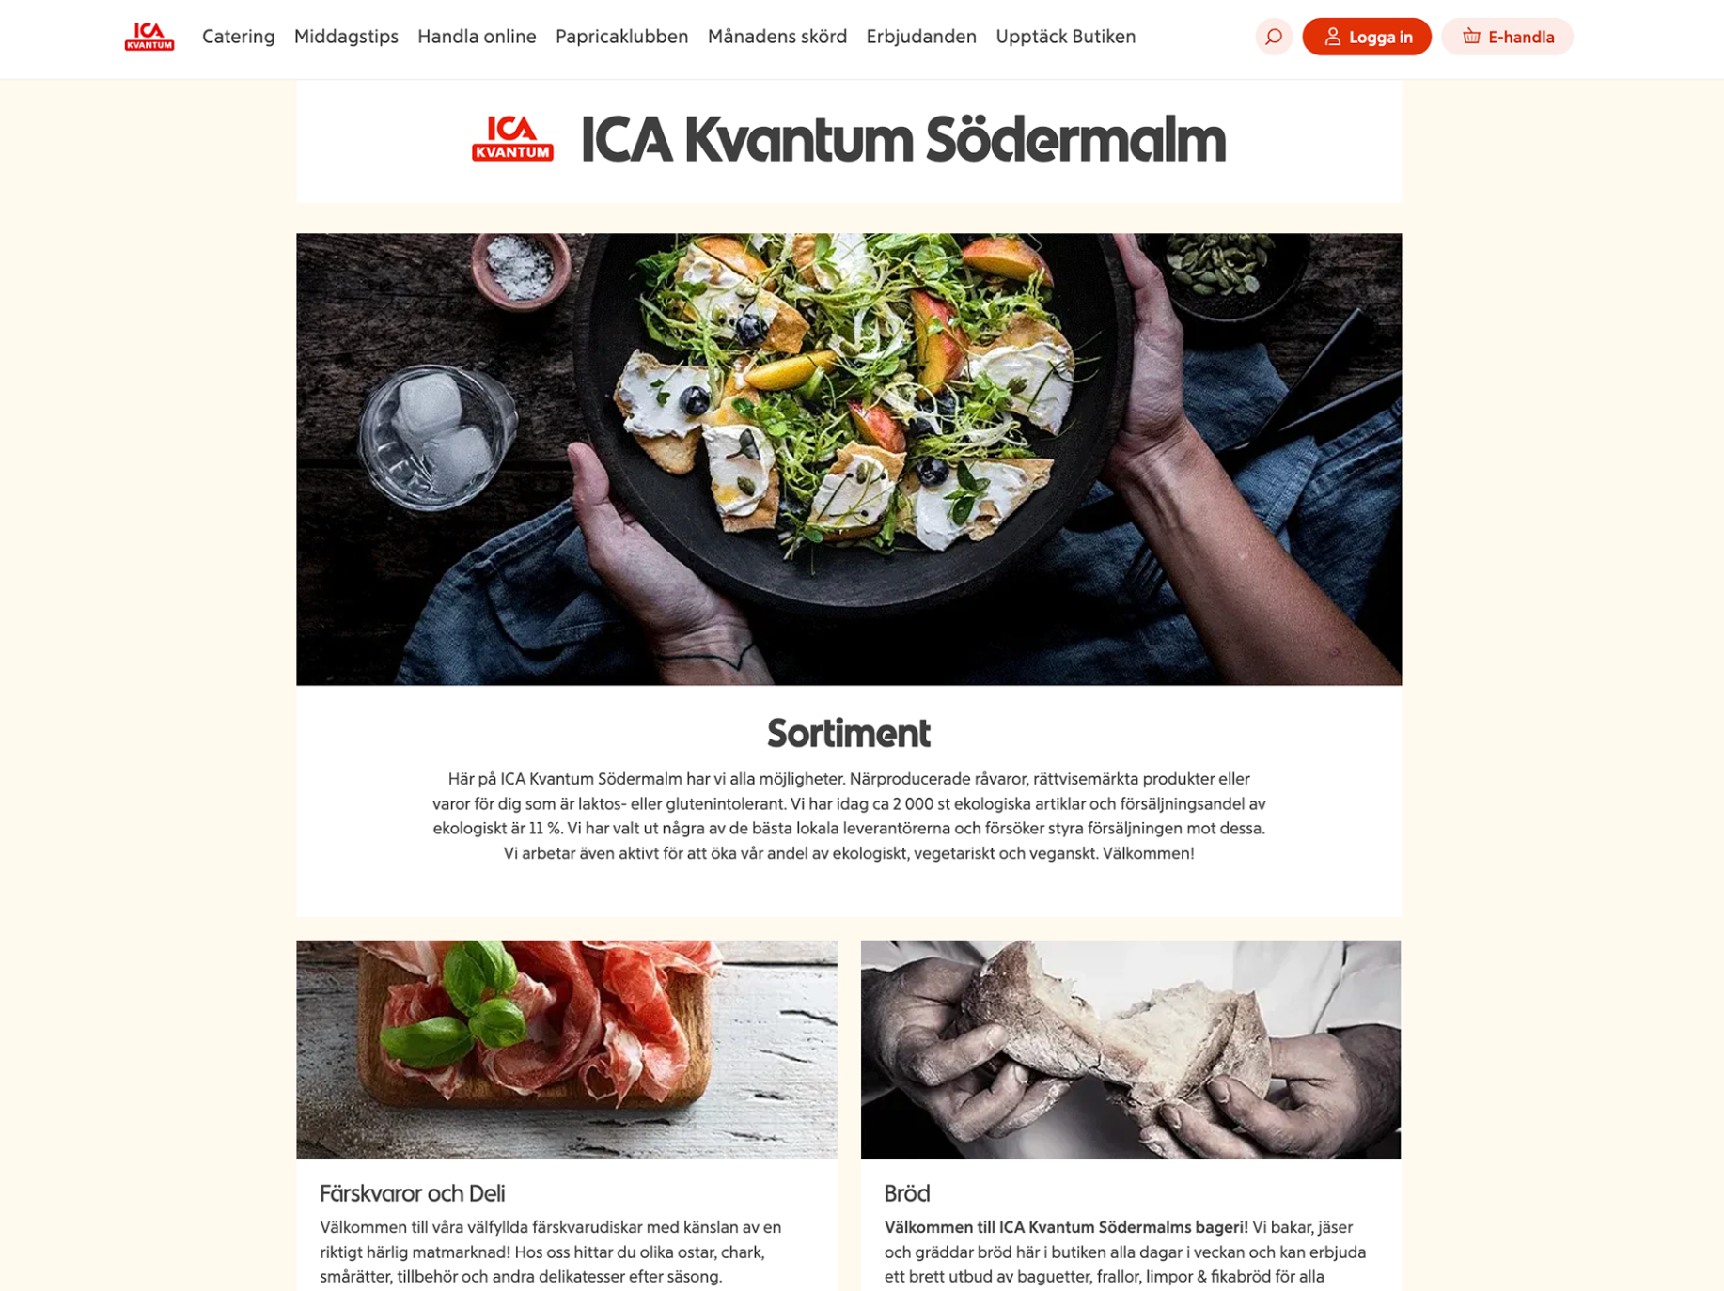The height and width of the screenshot is (1291, 1724).
Task: View Erbjudanden offers
Action: point(920,37)
